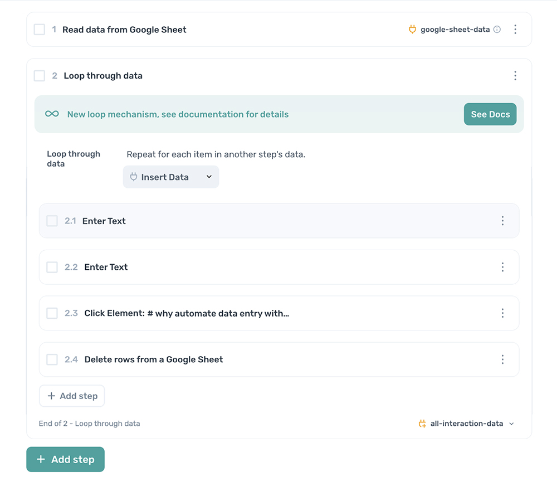Check the checkbox for Read data from Google Sheet
The height and width of the screenshot is (491, 557).
click(39, 29)
